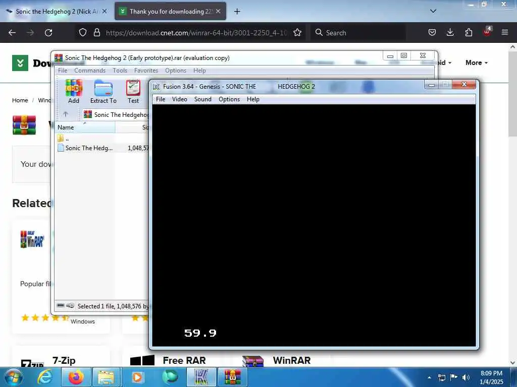
Task: Switch to the Fusion emulator taskbar icon
Action: point(201,377)
